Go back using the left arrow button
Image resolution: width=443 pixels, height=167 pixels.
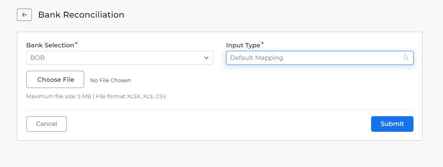click(x=24, y=15)
